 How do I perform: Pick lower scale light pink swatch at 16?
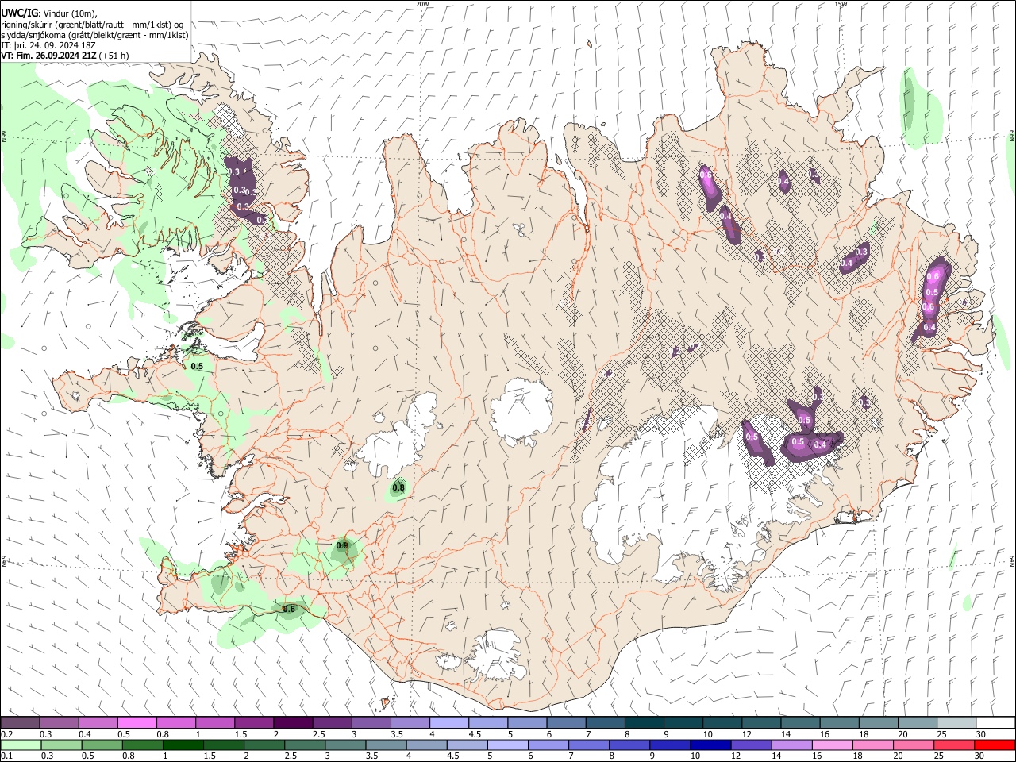coord(831,745)
